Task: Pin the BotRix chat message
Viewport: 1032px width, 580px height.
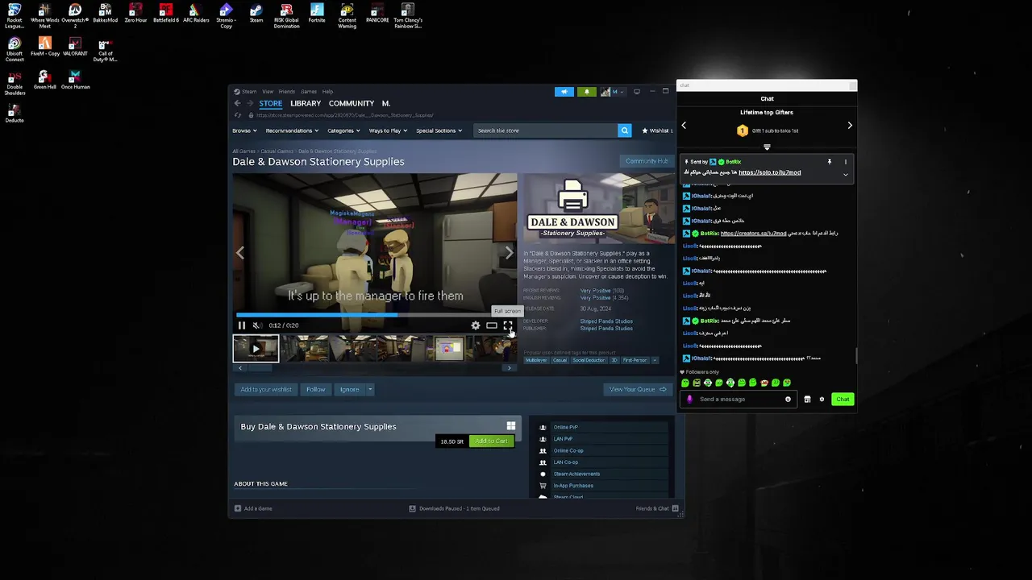Action: pos(829,162)
